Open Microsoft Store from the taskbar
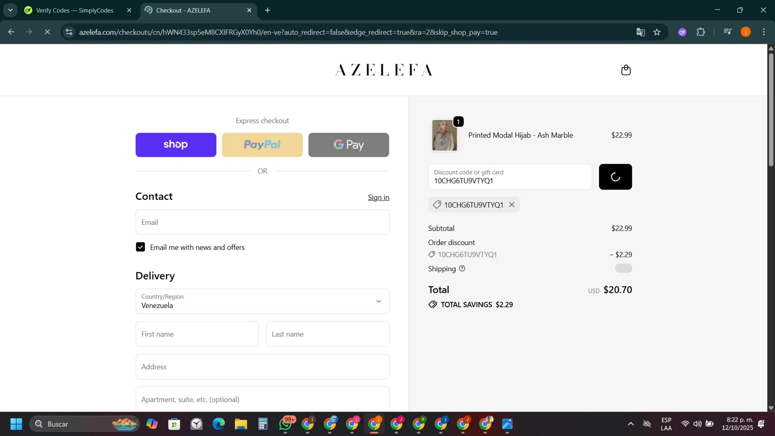The height and width of the screenshot is (436, 775). [174, 424]
